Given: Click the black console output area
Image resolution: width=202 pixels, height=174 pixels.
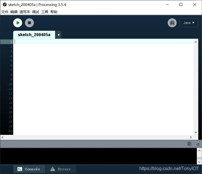Looking at the screenshot, I should (x=98, y=156).
